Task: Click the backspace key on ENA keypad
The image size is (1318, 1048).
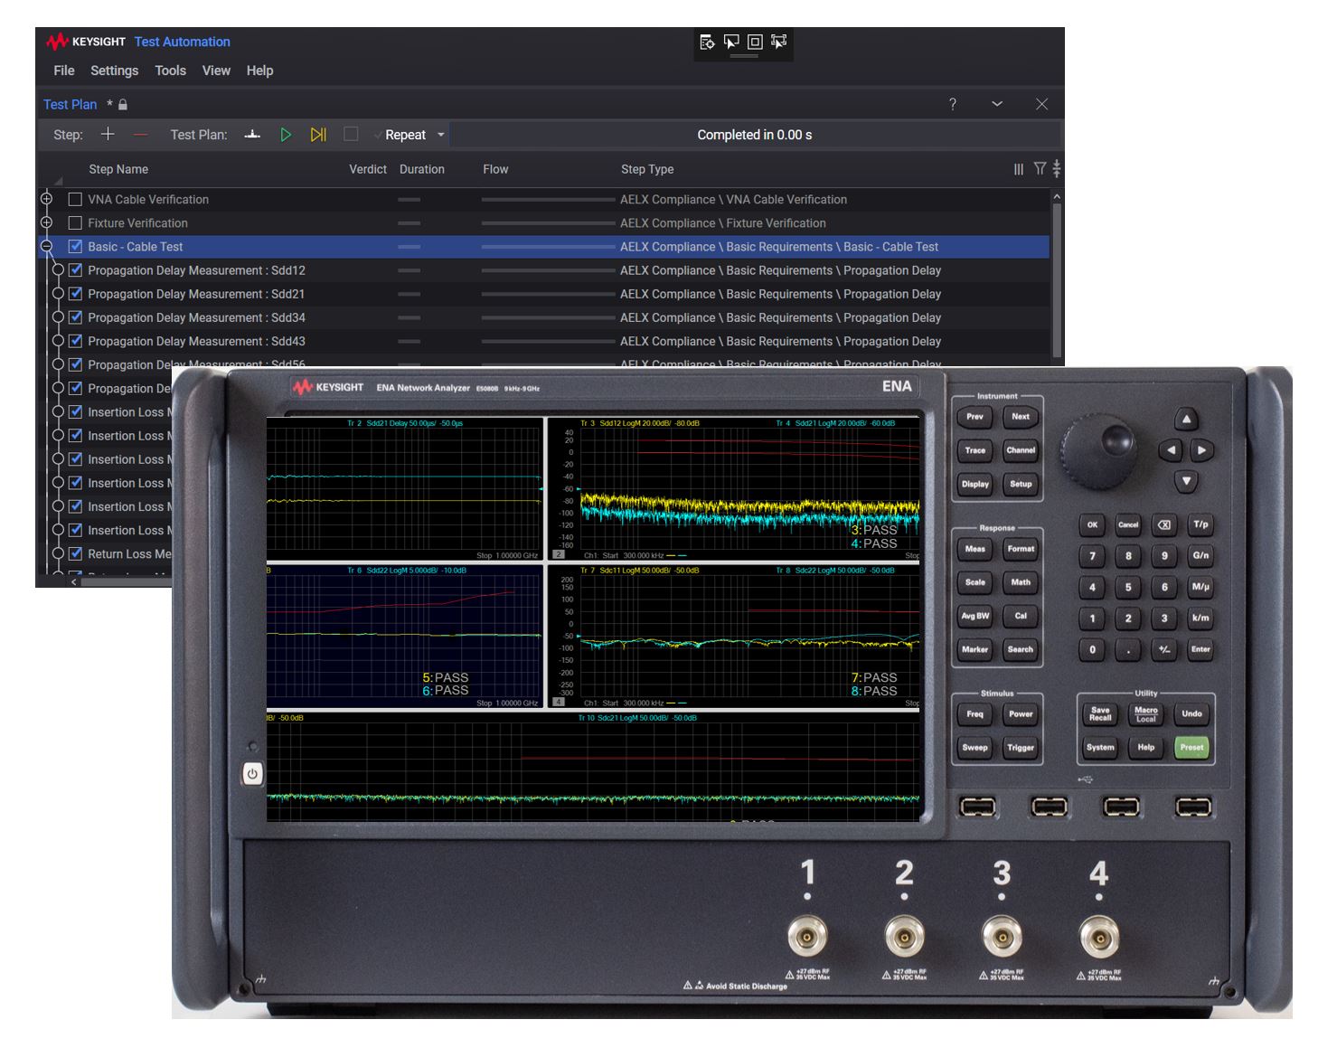Action: point(1164,524)
